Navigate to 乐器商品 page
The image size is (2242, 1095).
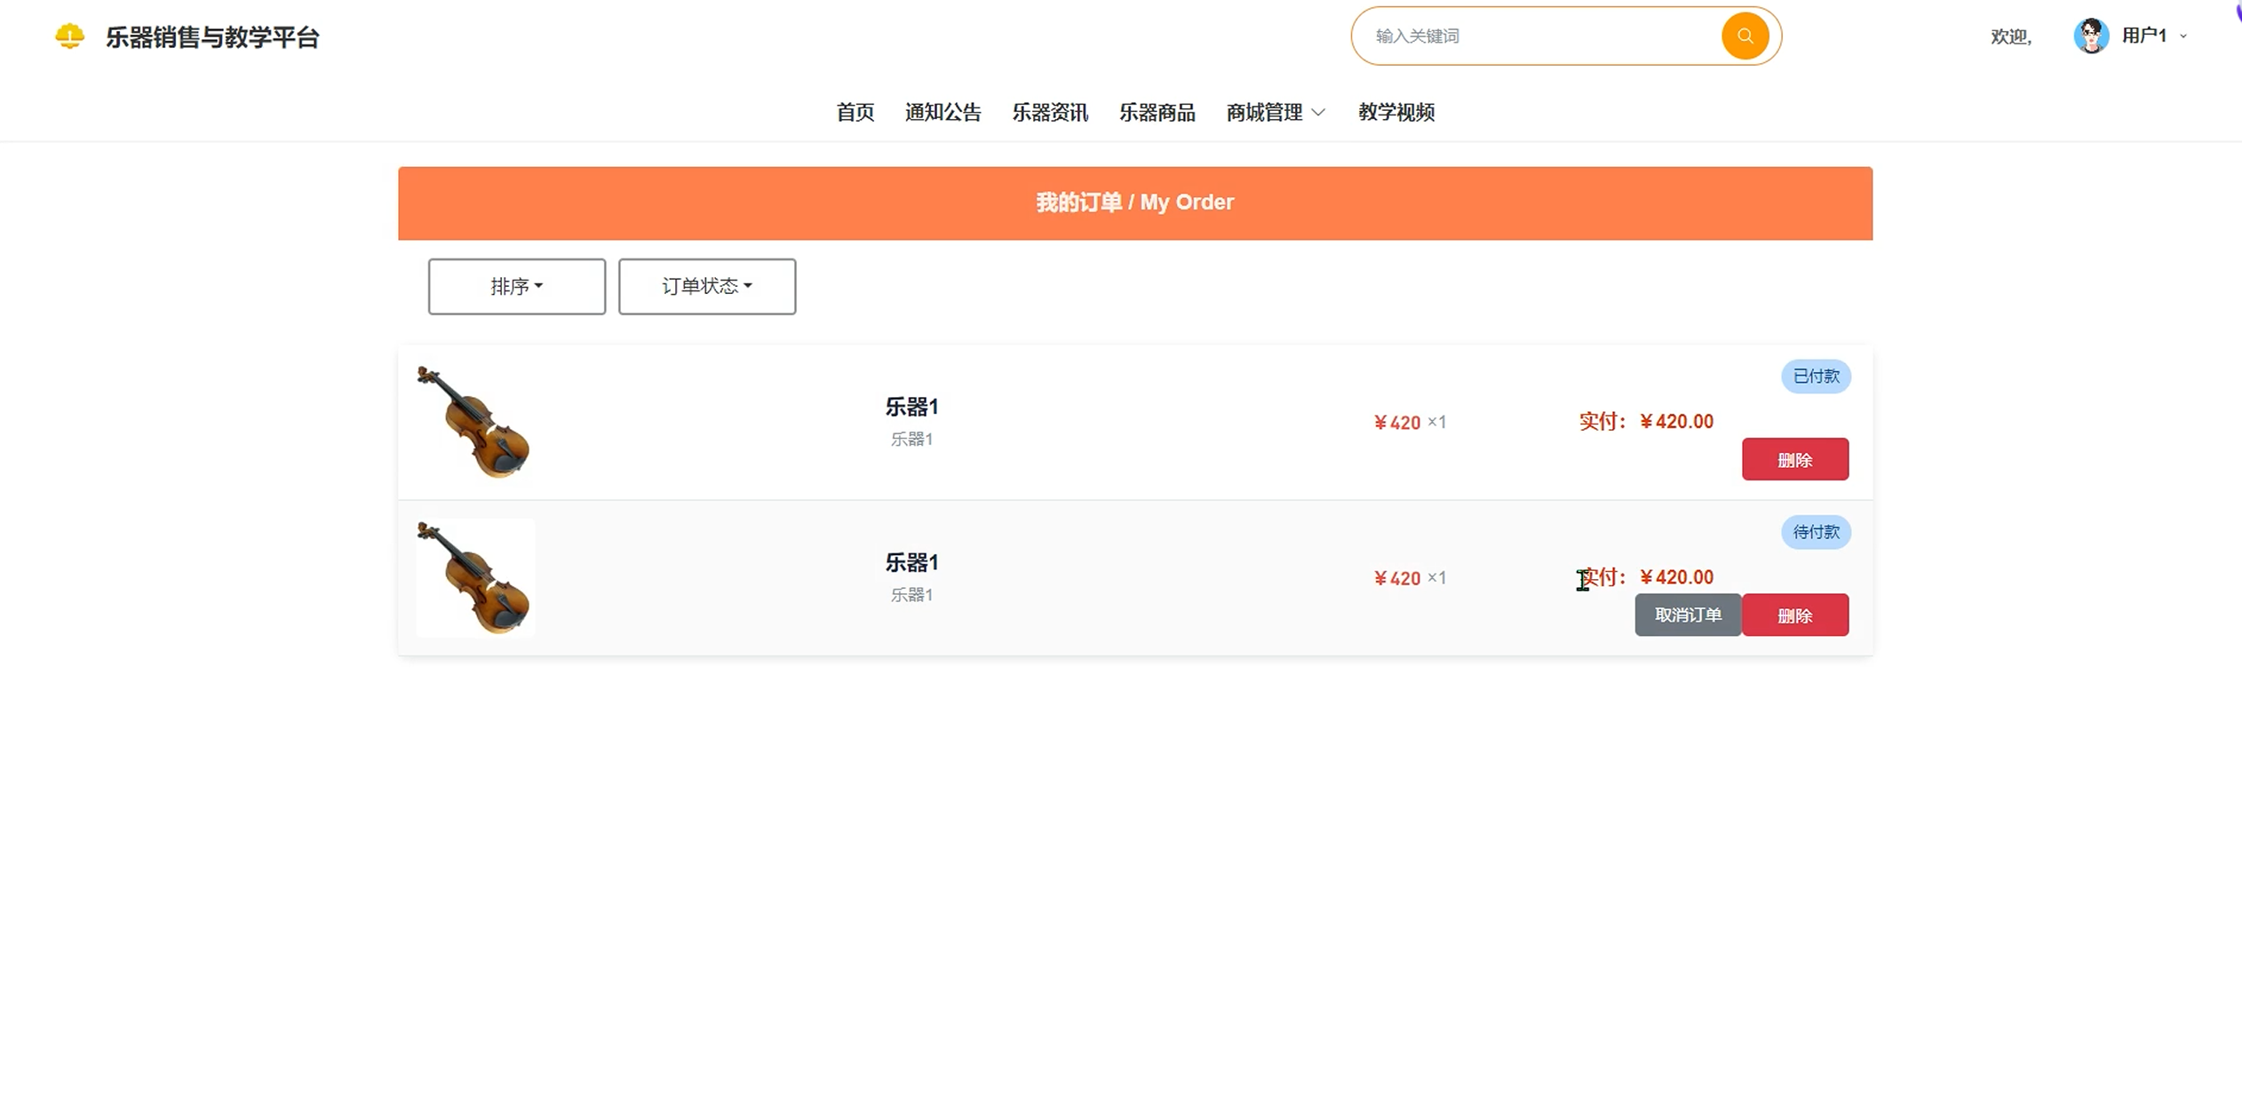(x=1157, y=113)
